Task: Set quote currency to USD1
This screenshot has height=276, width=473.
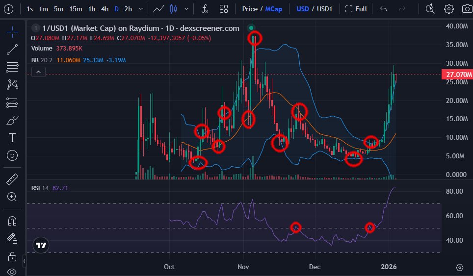Action: 324,9
